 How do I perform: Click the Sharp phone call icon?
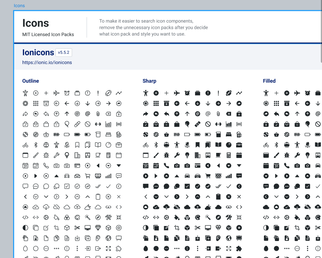(166, 166)
